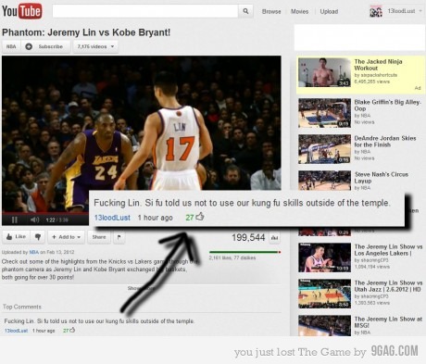Image resolution: width=426 pixels, height=364 pixels.
Task: Open the 13loodLust account dropdown
Action: tap(405, 11)
